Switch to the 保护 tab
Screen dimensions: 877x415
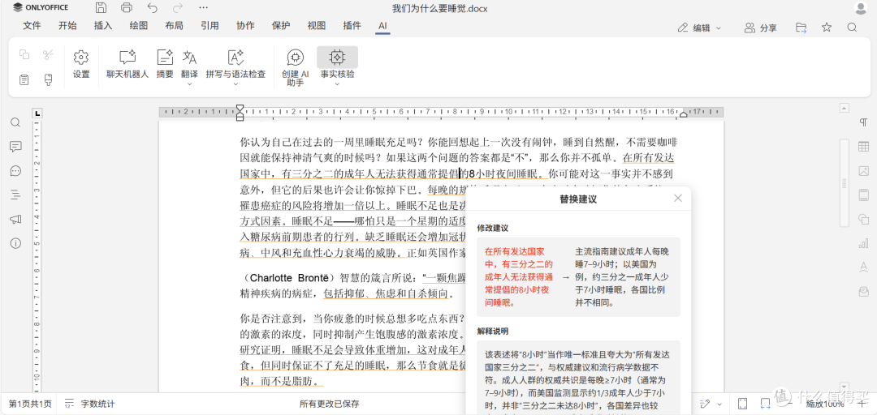coord(281,26)
